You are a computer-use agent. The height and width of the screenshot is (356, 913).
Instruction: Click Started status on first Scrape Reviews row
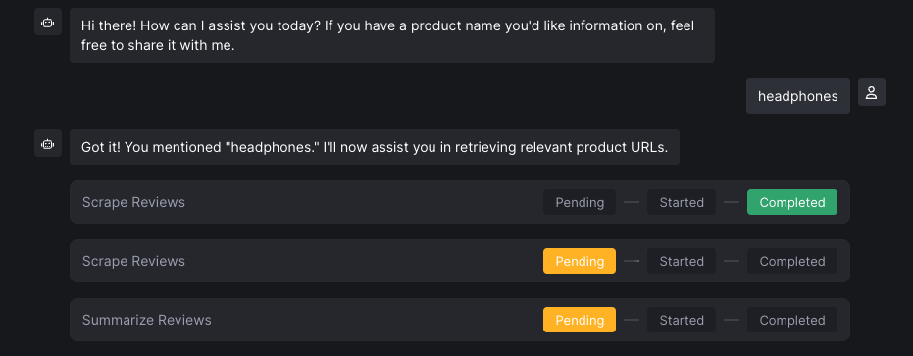click(682, 202)
